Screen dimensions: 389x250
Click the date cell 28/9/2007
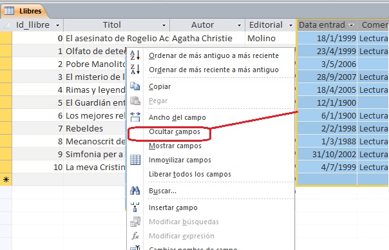pos(327,77)
